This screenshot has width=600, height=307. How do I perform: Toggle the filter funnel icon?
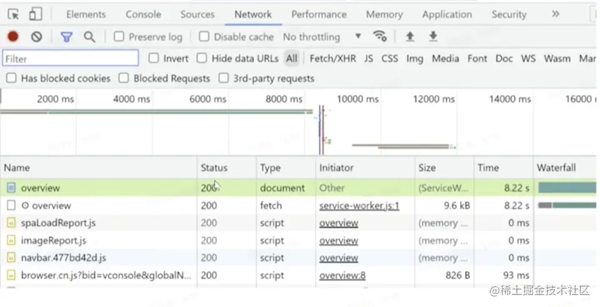(66, 37)
